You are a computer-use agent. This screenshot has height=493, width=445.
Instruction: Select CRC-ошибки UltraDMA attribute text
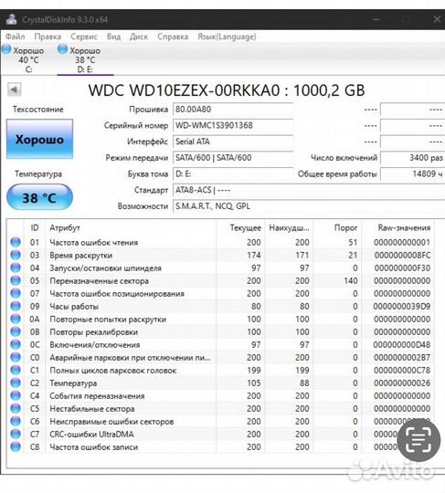pos(91,435)
